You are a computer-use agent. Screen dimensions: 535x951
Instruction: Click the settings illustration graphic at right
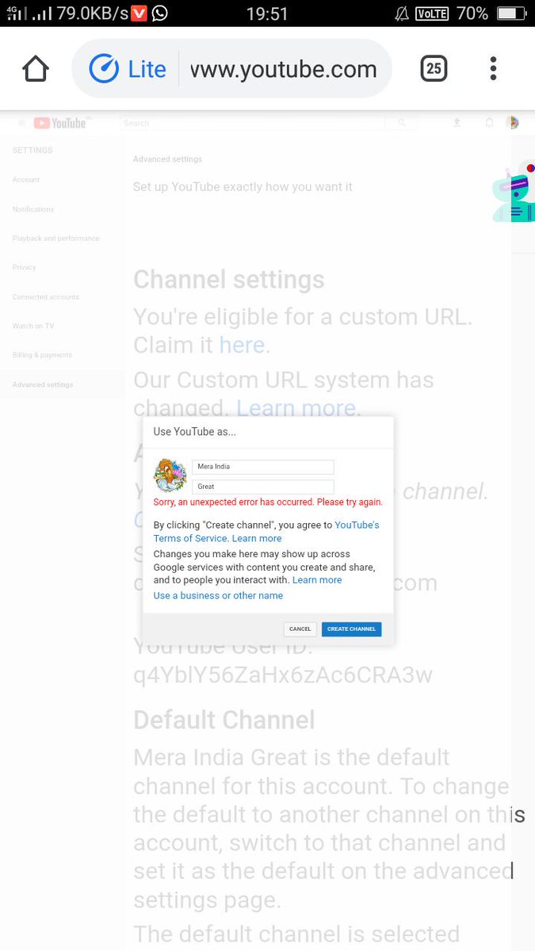513,193
